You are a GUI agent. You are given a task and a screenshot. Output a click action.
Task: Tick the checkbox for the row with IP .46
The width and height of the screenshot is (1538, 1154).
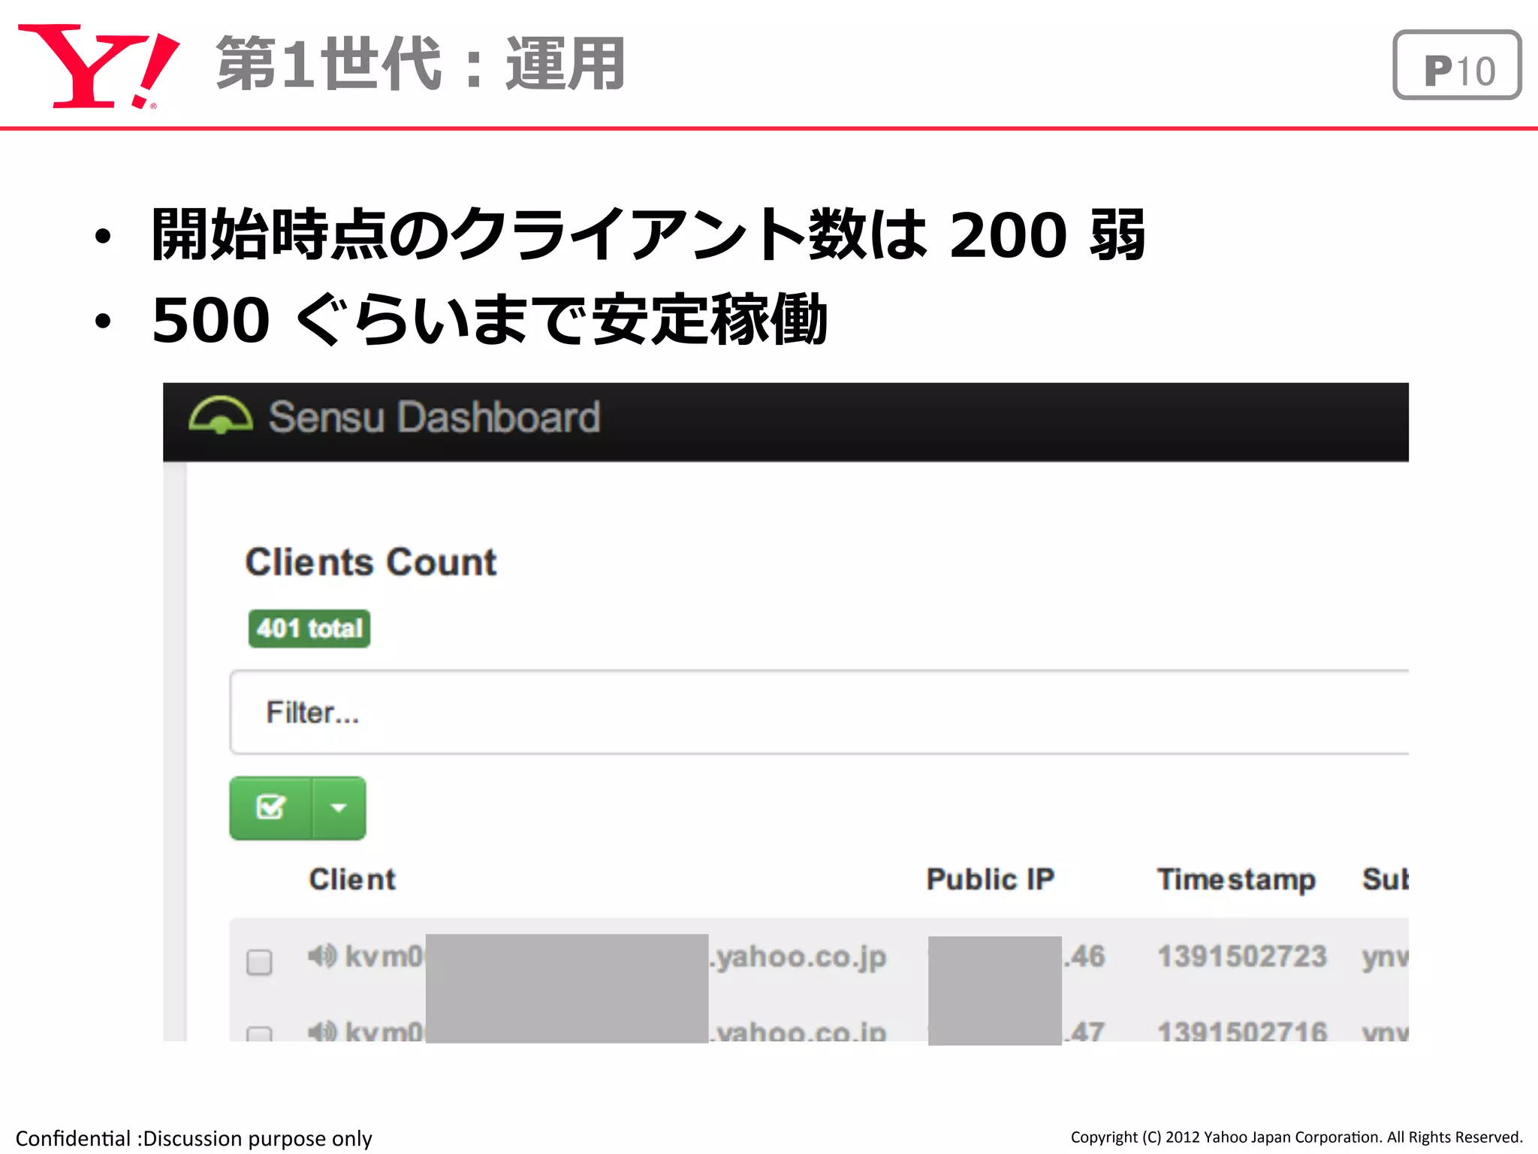(260, 962)
